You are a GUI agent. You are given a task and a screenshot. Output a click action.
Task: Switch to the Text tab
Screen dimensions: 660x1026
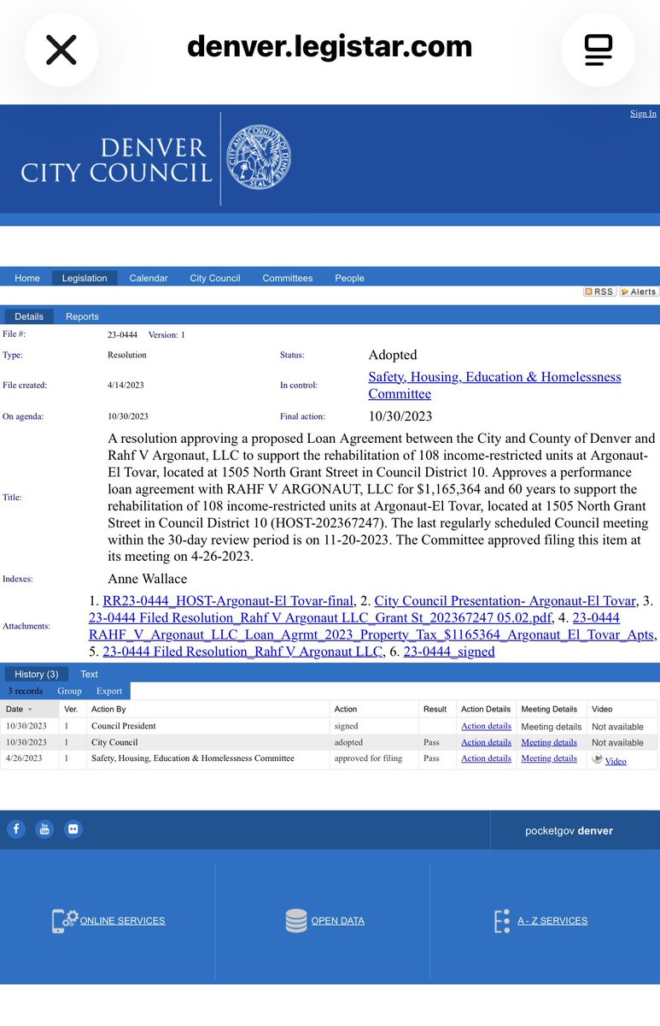(x=90, y=674)
